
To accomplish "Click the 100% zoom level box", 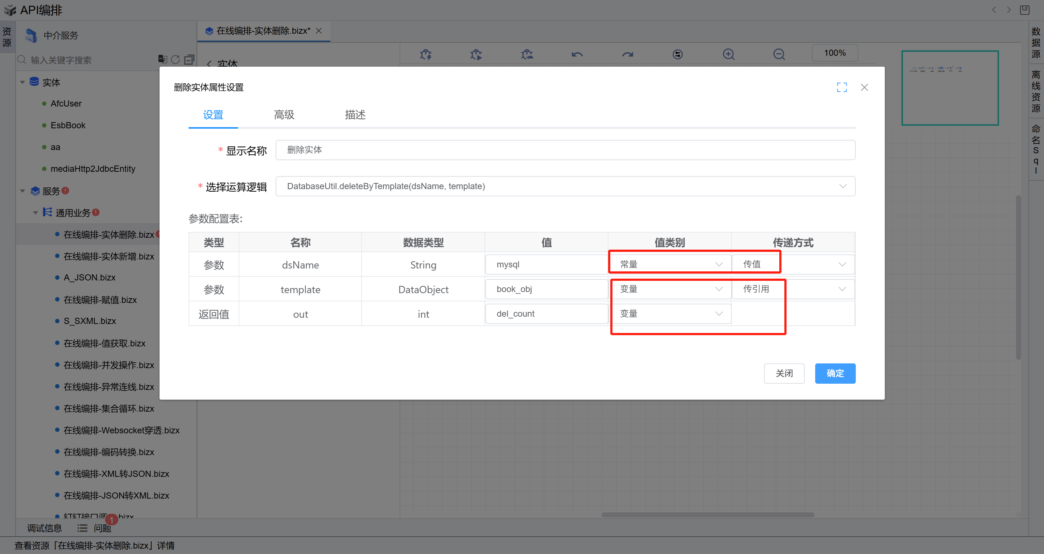I will pos(834,53).
